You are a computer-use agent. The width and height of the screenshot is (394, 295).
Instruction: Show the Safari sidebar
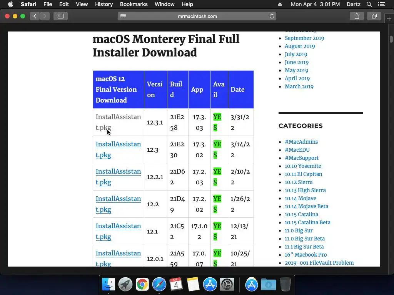pos(60,16)
